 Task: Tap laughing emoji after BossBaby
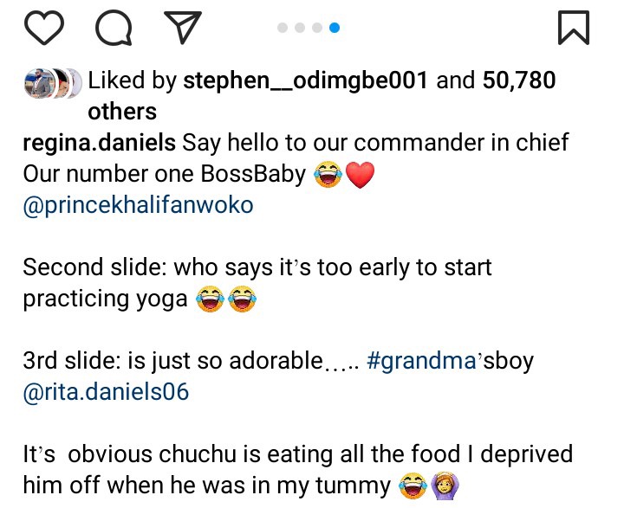point(328,176)
